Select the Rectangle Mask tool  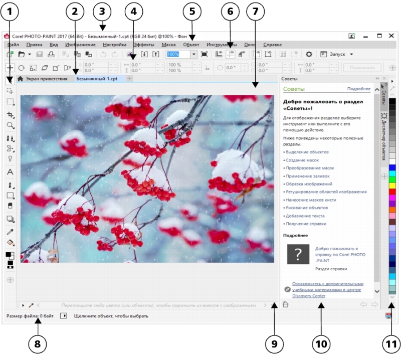coord(10,102)
